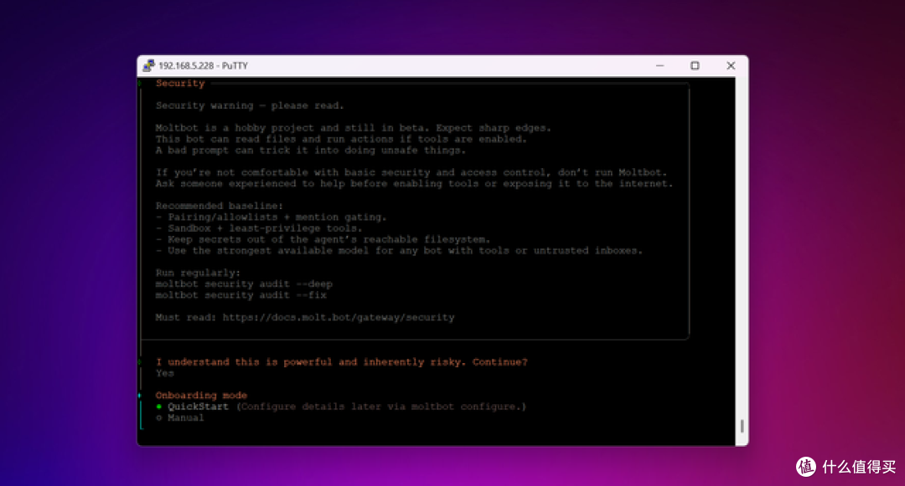Click the 'Onboarding mode' heading

pyautogui.click(x=201, y=396)
